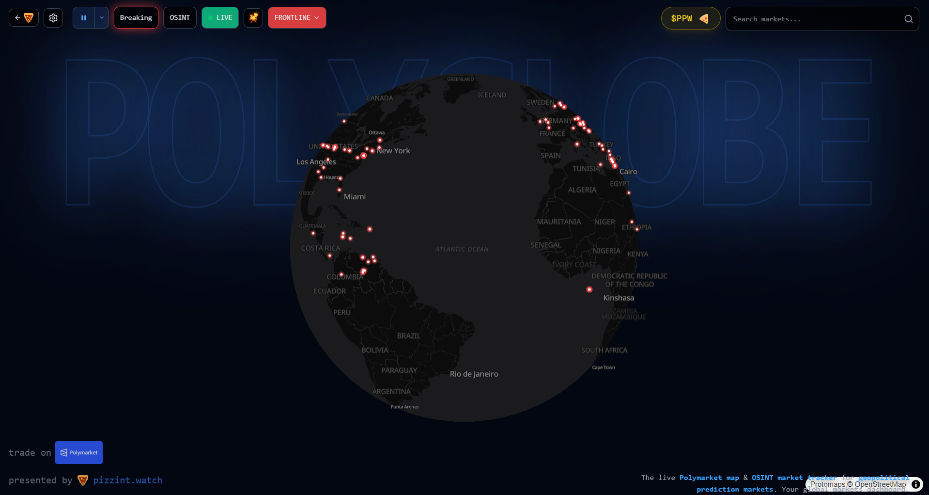Open the FRONTLINE dropdown
This screenshot has height=495, width=929.
[297, 18]
